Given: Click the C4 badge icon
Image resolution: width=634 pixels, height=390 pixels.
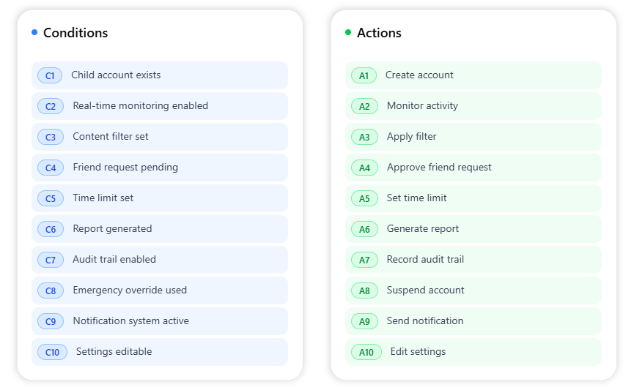Looking at the screenshot, I should pyautogui.click(x=51, y=168).
